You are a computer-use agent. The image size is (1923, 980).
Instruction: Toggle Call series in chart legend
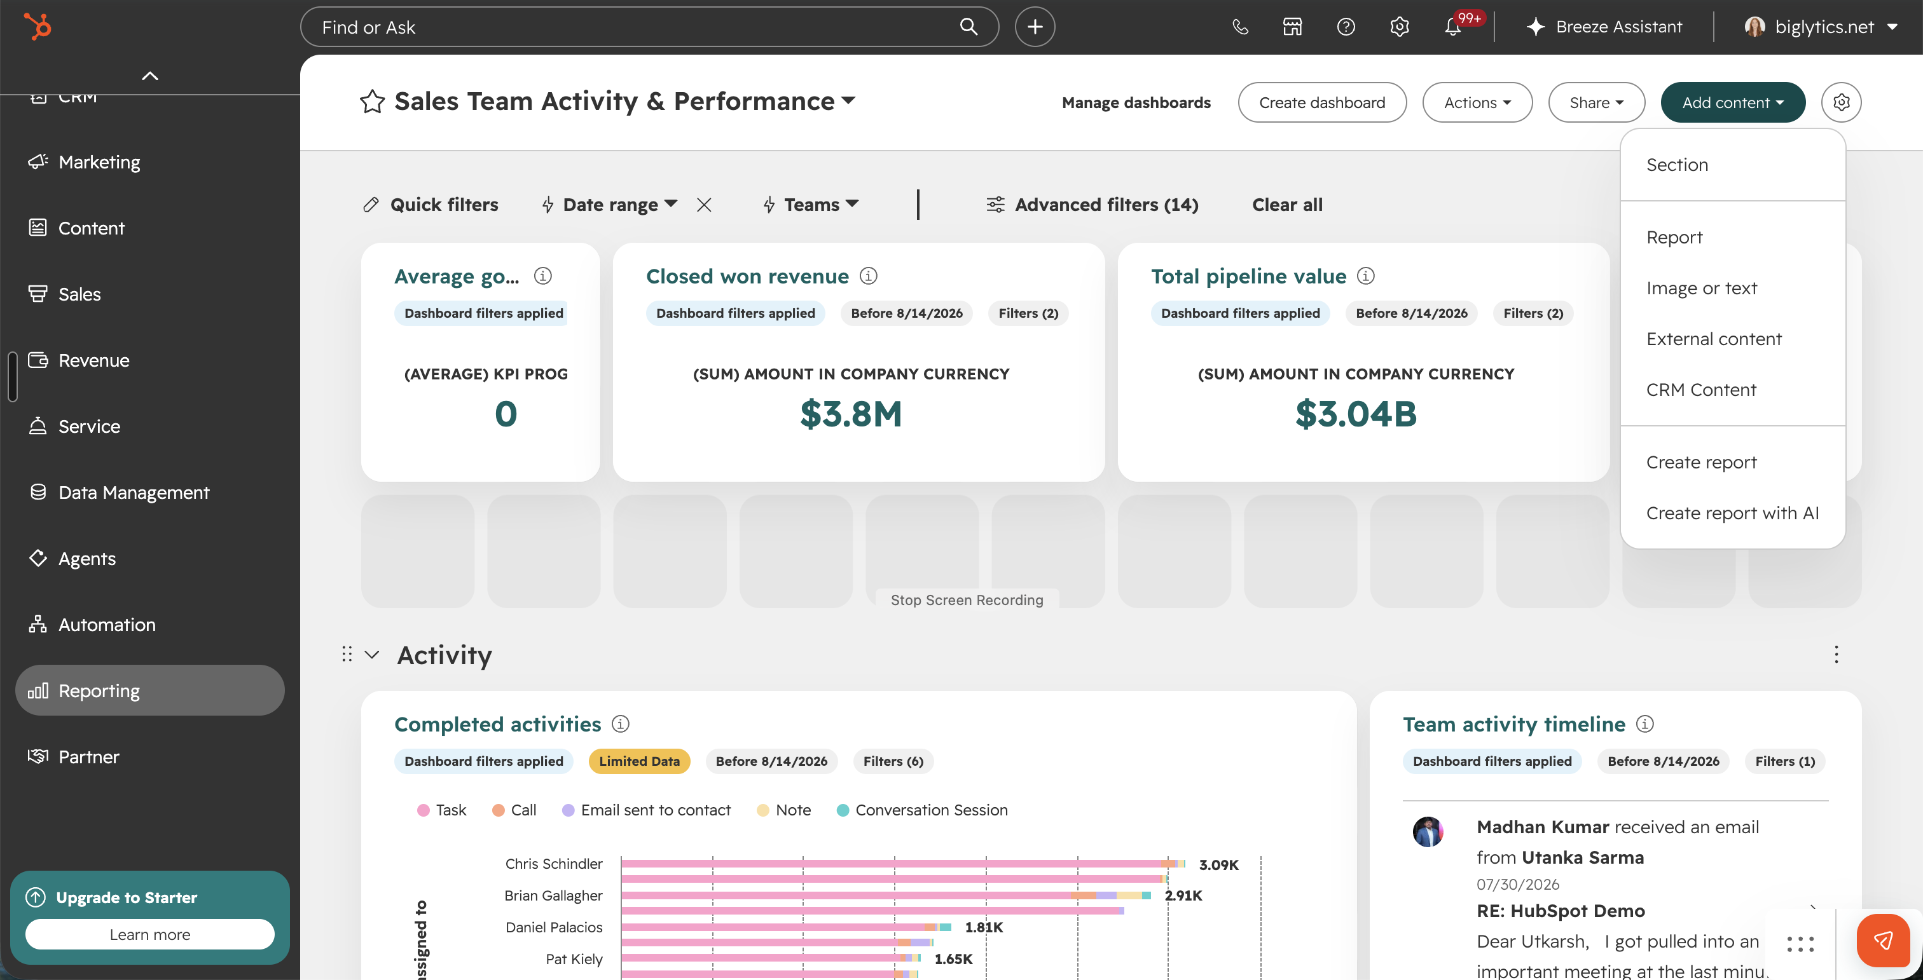click(x=514, y=810)
